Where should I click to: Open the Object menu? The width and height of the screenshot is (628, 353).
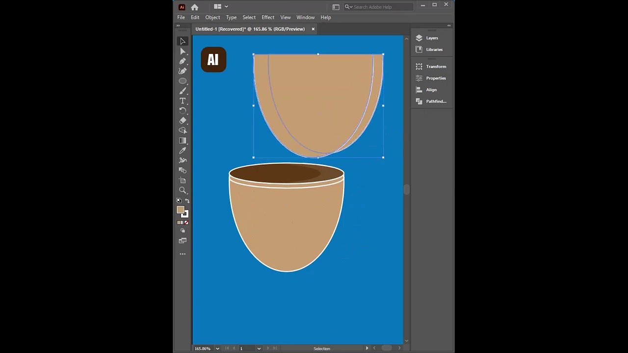pos(212,17)
